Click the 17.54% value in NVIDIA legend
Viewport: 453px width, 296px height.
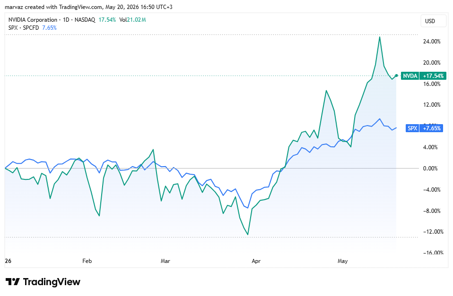click(107, 20)
